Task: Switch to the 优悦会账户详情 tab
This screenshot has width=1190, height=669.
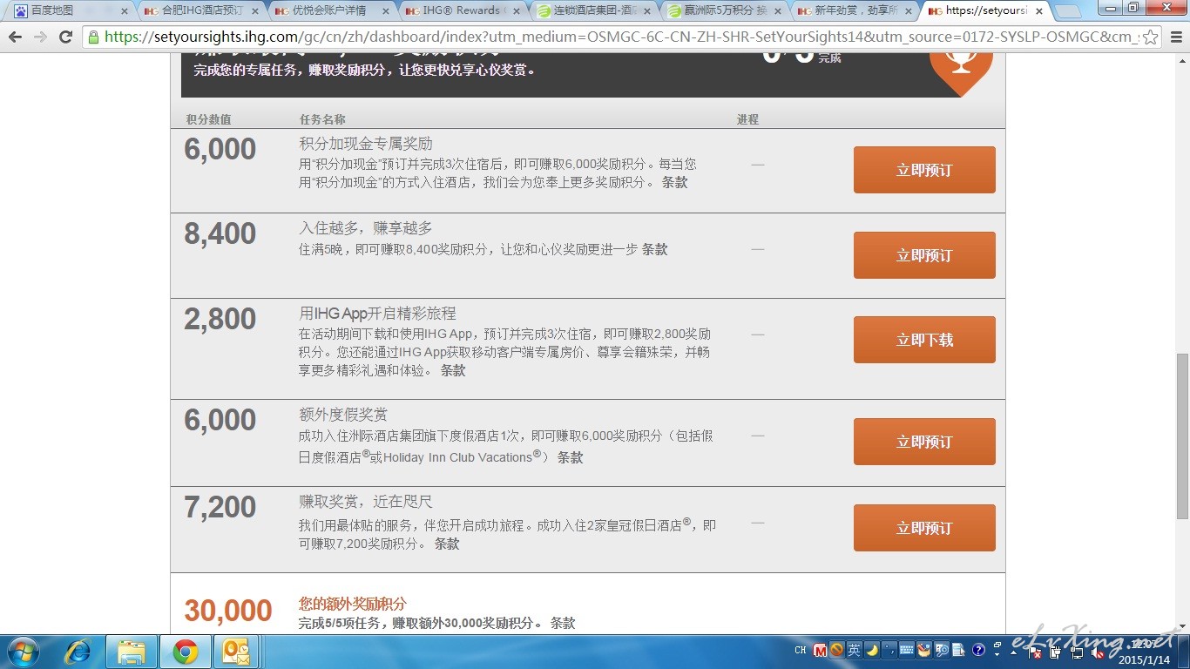Action: click(333, 11)
